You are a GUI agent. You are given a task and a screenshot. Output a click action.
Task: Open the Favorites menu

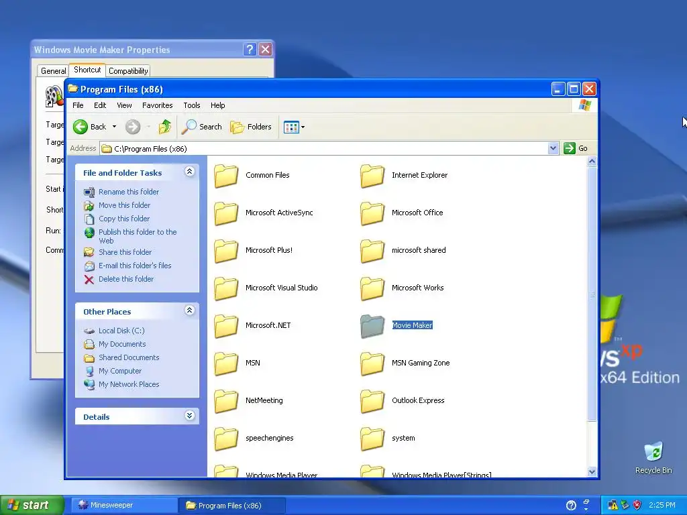(157, 105)
